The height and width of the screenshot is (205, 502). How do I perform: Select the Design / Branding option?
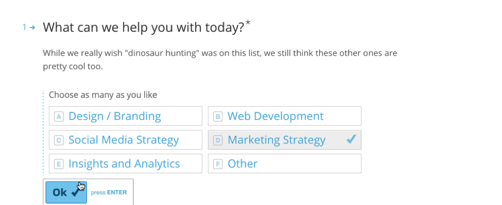tap(126, 116)
